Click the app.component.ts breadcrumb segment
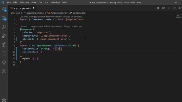Screen dimensions: 182x102 pos(35,13)
